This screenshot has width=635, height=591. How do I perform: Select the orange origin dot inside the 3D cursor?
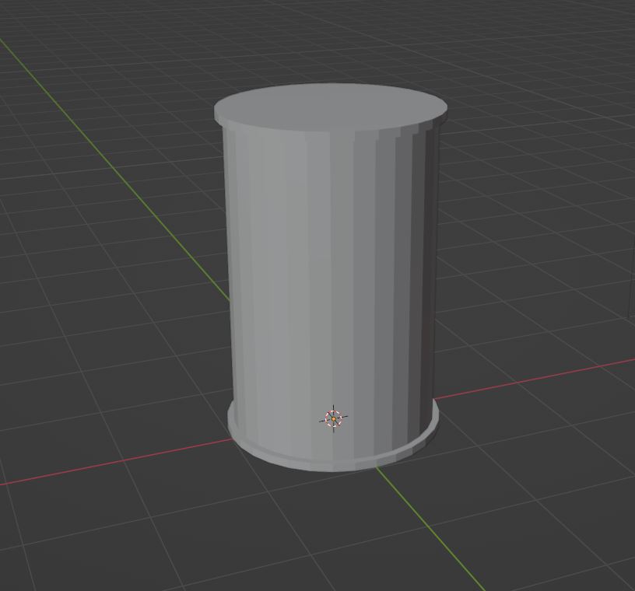click(x=334, y=419)
